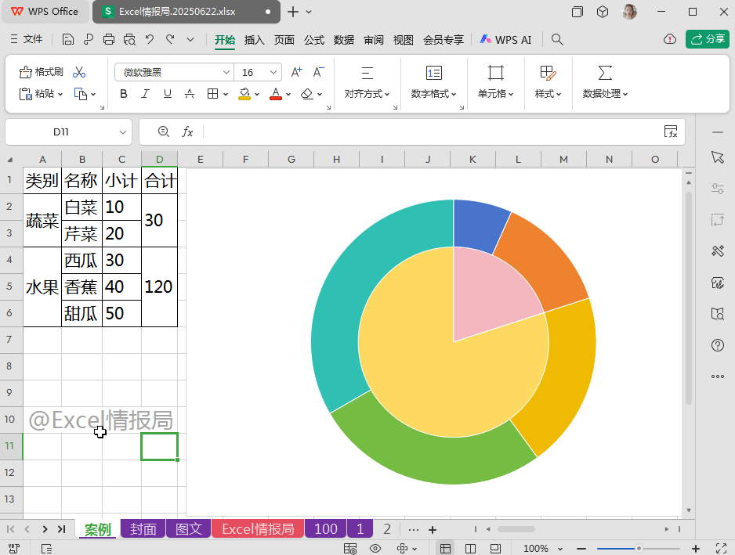Expand the Name Box dropdown arrow
The image size is (735, 555).
(x=123, y=132)
